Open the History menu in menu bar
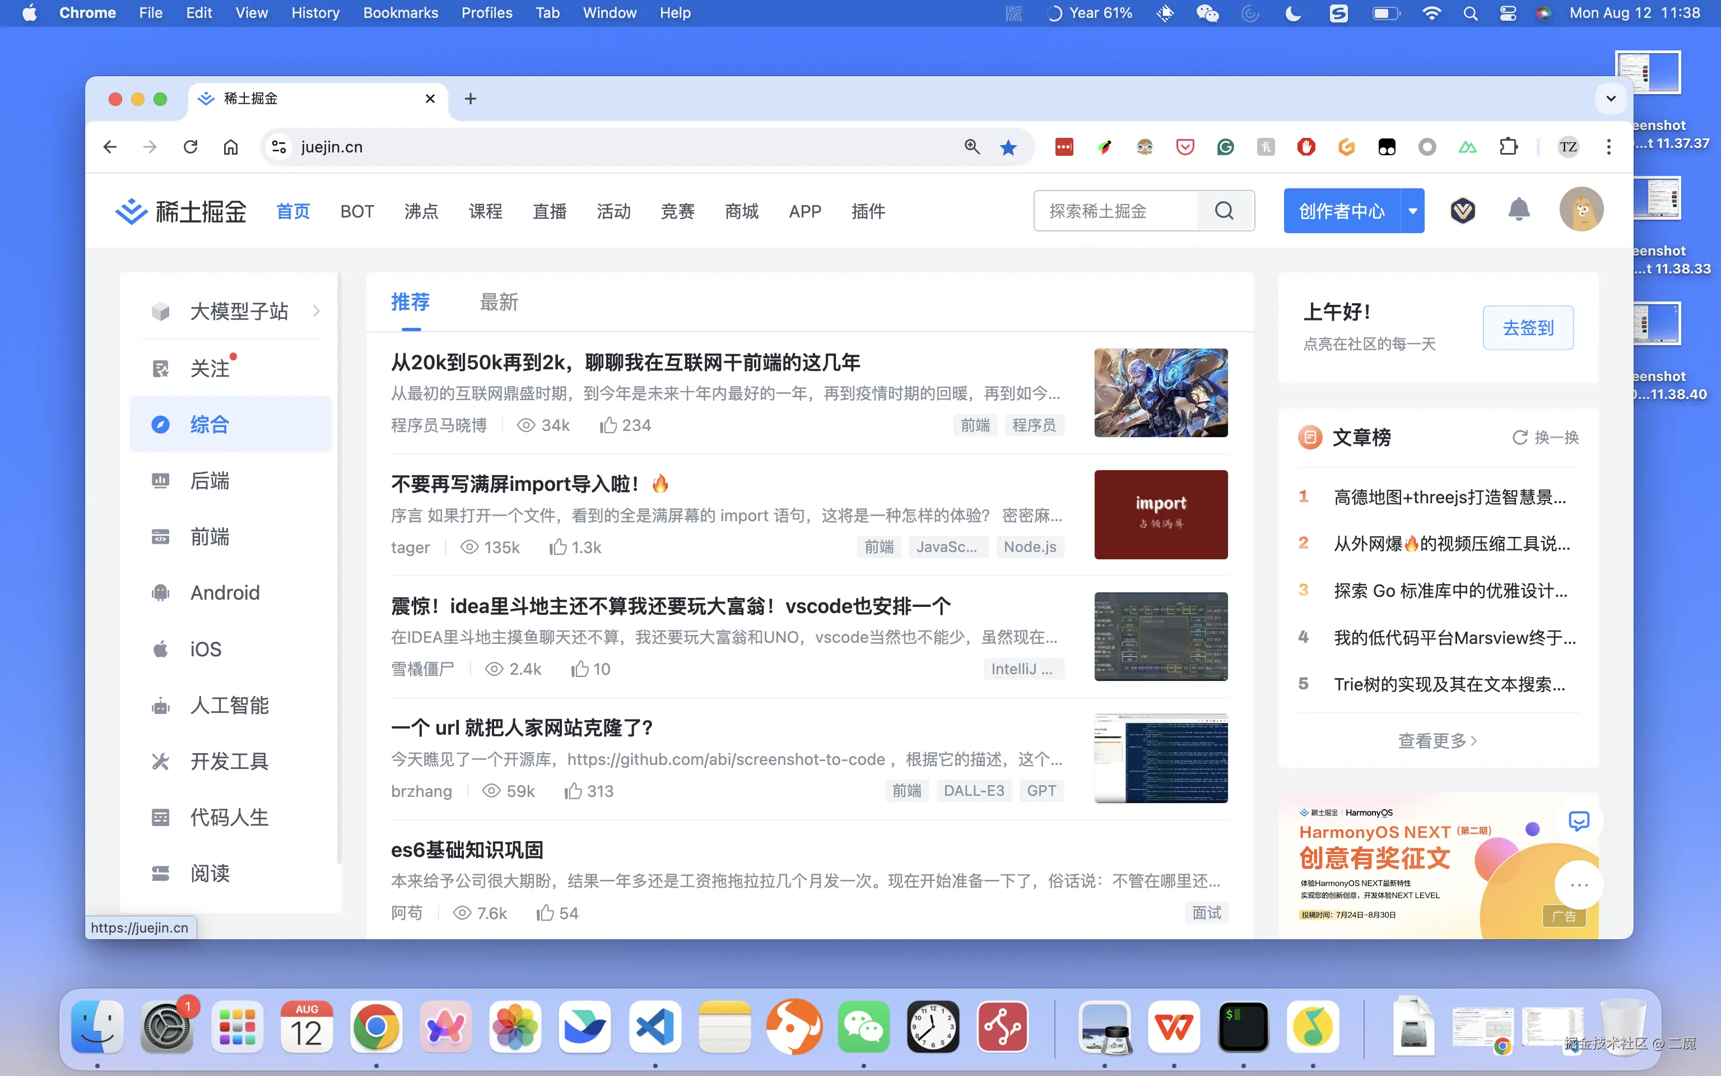The height and width of the screenshot is (1076, 1721). tap(315, 13)
